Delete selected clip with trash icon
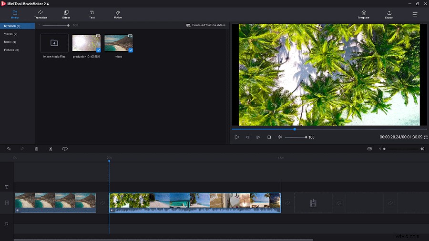Image resolution: width=429 pixels, height=241 pixels. 36,149
